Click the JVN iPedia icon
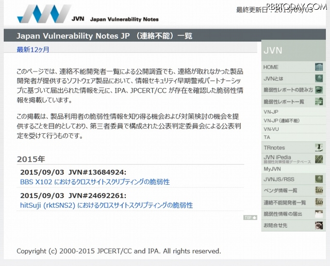The width and height of the screenshot is (330, 266). [x=319, y=159]
